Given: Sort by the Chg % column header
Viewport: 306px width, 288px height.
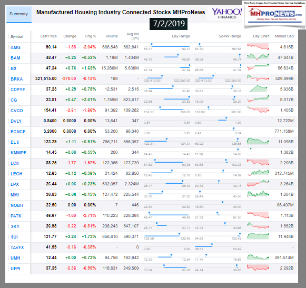Looking at the screenshot, I should (x=91, y=36).
